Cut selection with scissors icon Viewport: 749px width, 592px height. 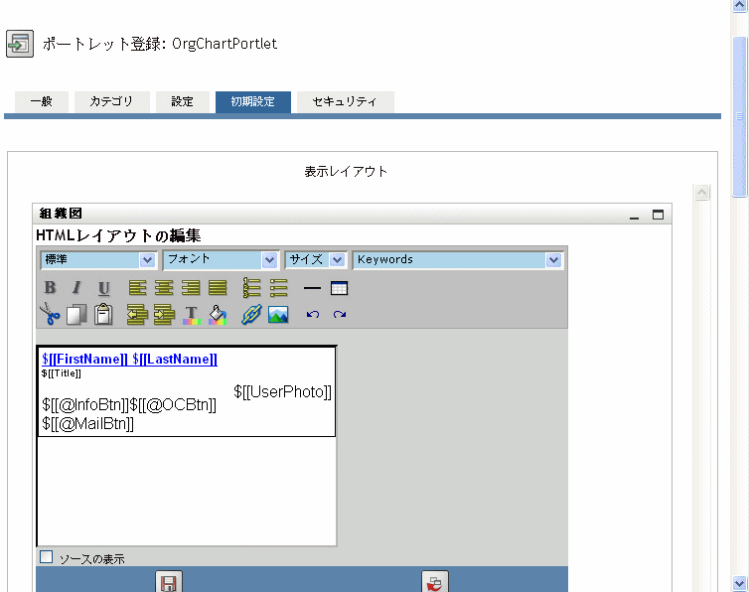point(50,314)
